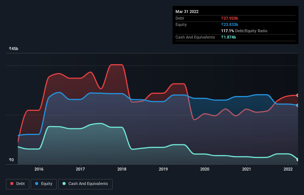This screenshot has height=195, width=304.
Task: Click the blue Equity legend dot
Action: click(36, 184)
